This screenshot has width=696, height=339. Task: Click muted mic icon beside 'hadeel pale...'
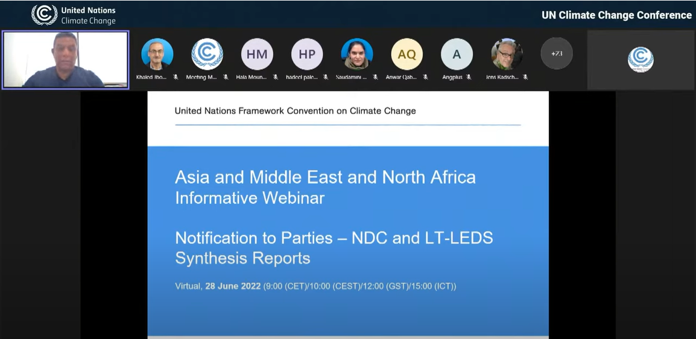click(325, 77)
